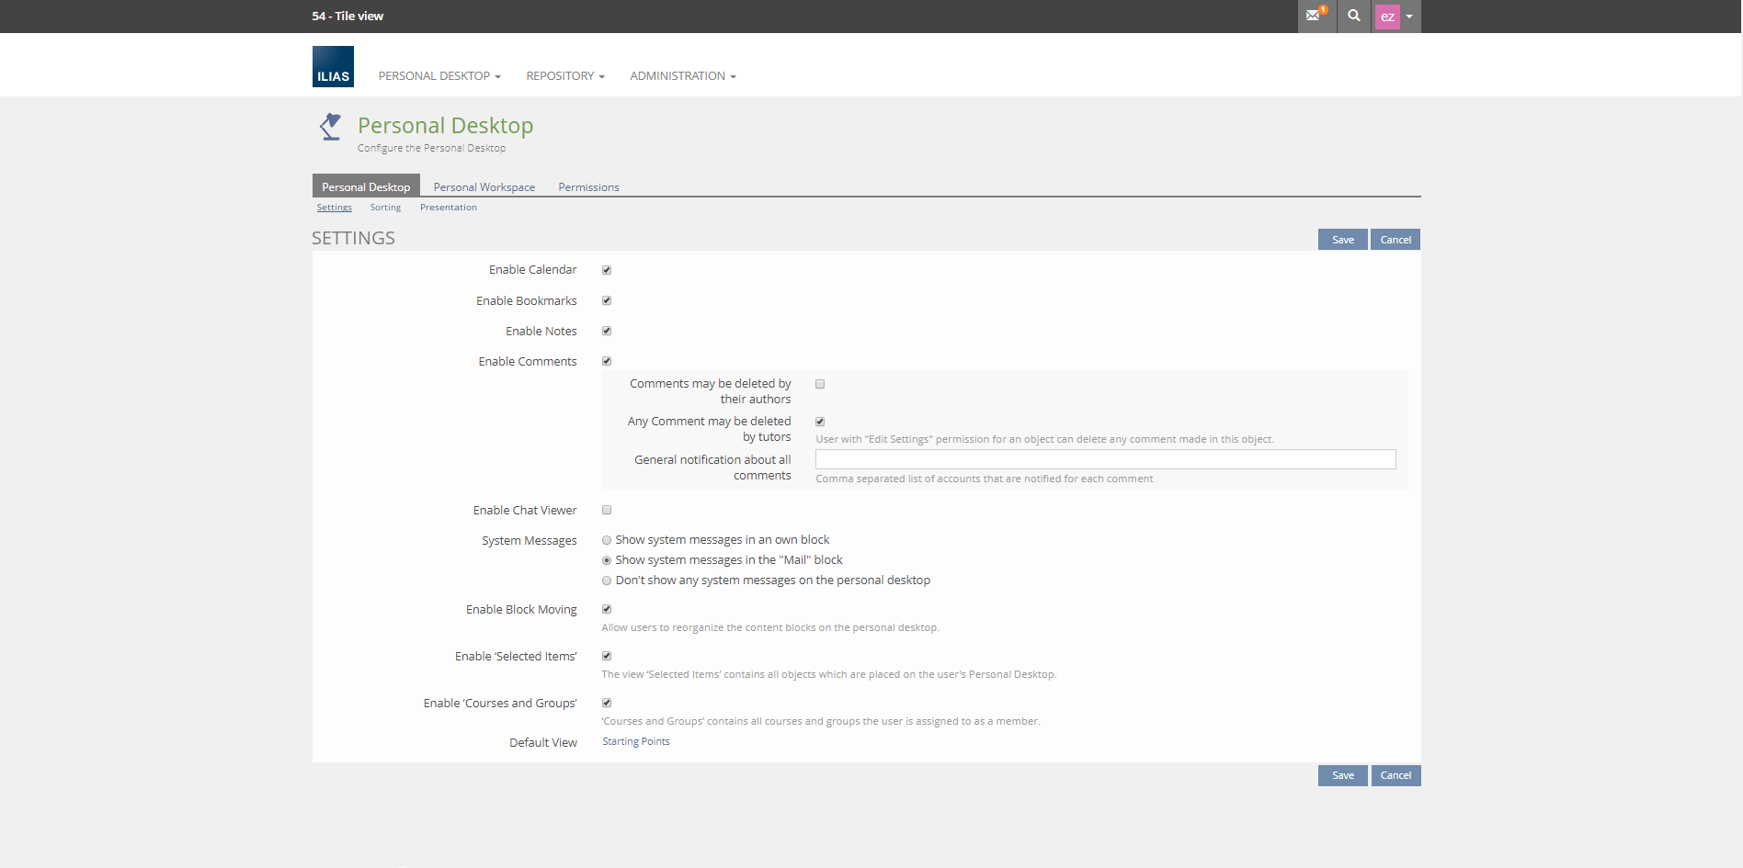Click the Personal Desktop lamp icon
This screenshot has width=1743, height=868.
pyautogui.click(x=330, y=127)
